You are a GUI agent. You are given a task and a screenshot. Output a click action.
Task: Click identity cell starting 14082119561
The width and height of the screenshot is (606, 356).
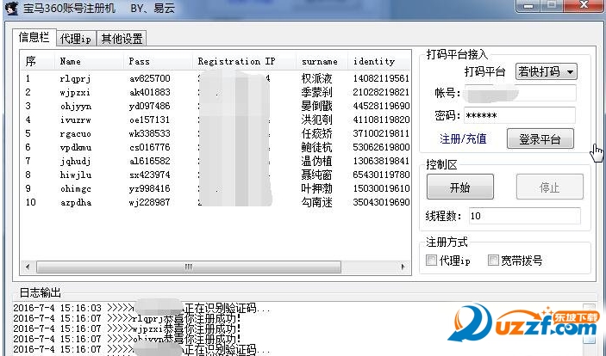[x=381, y=79]
